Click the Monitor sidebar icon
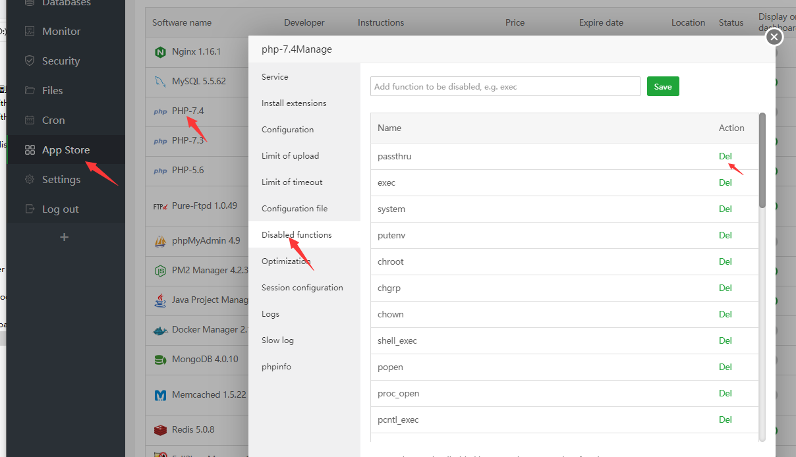Viewport: 796px width, 457px height. [x=30, y=31]
